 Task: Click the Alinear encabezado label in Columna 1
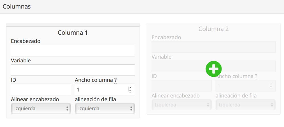(x=35, y=99)
